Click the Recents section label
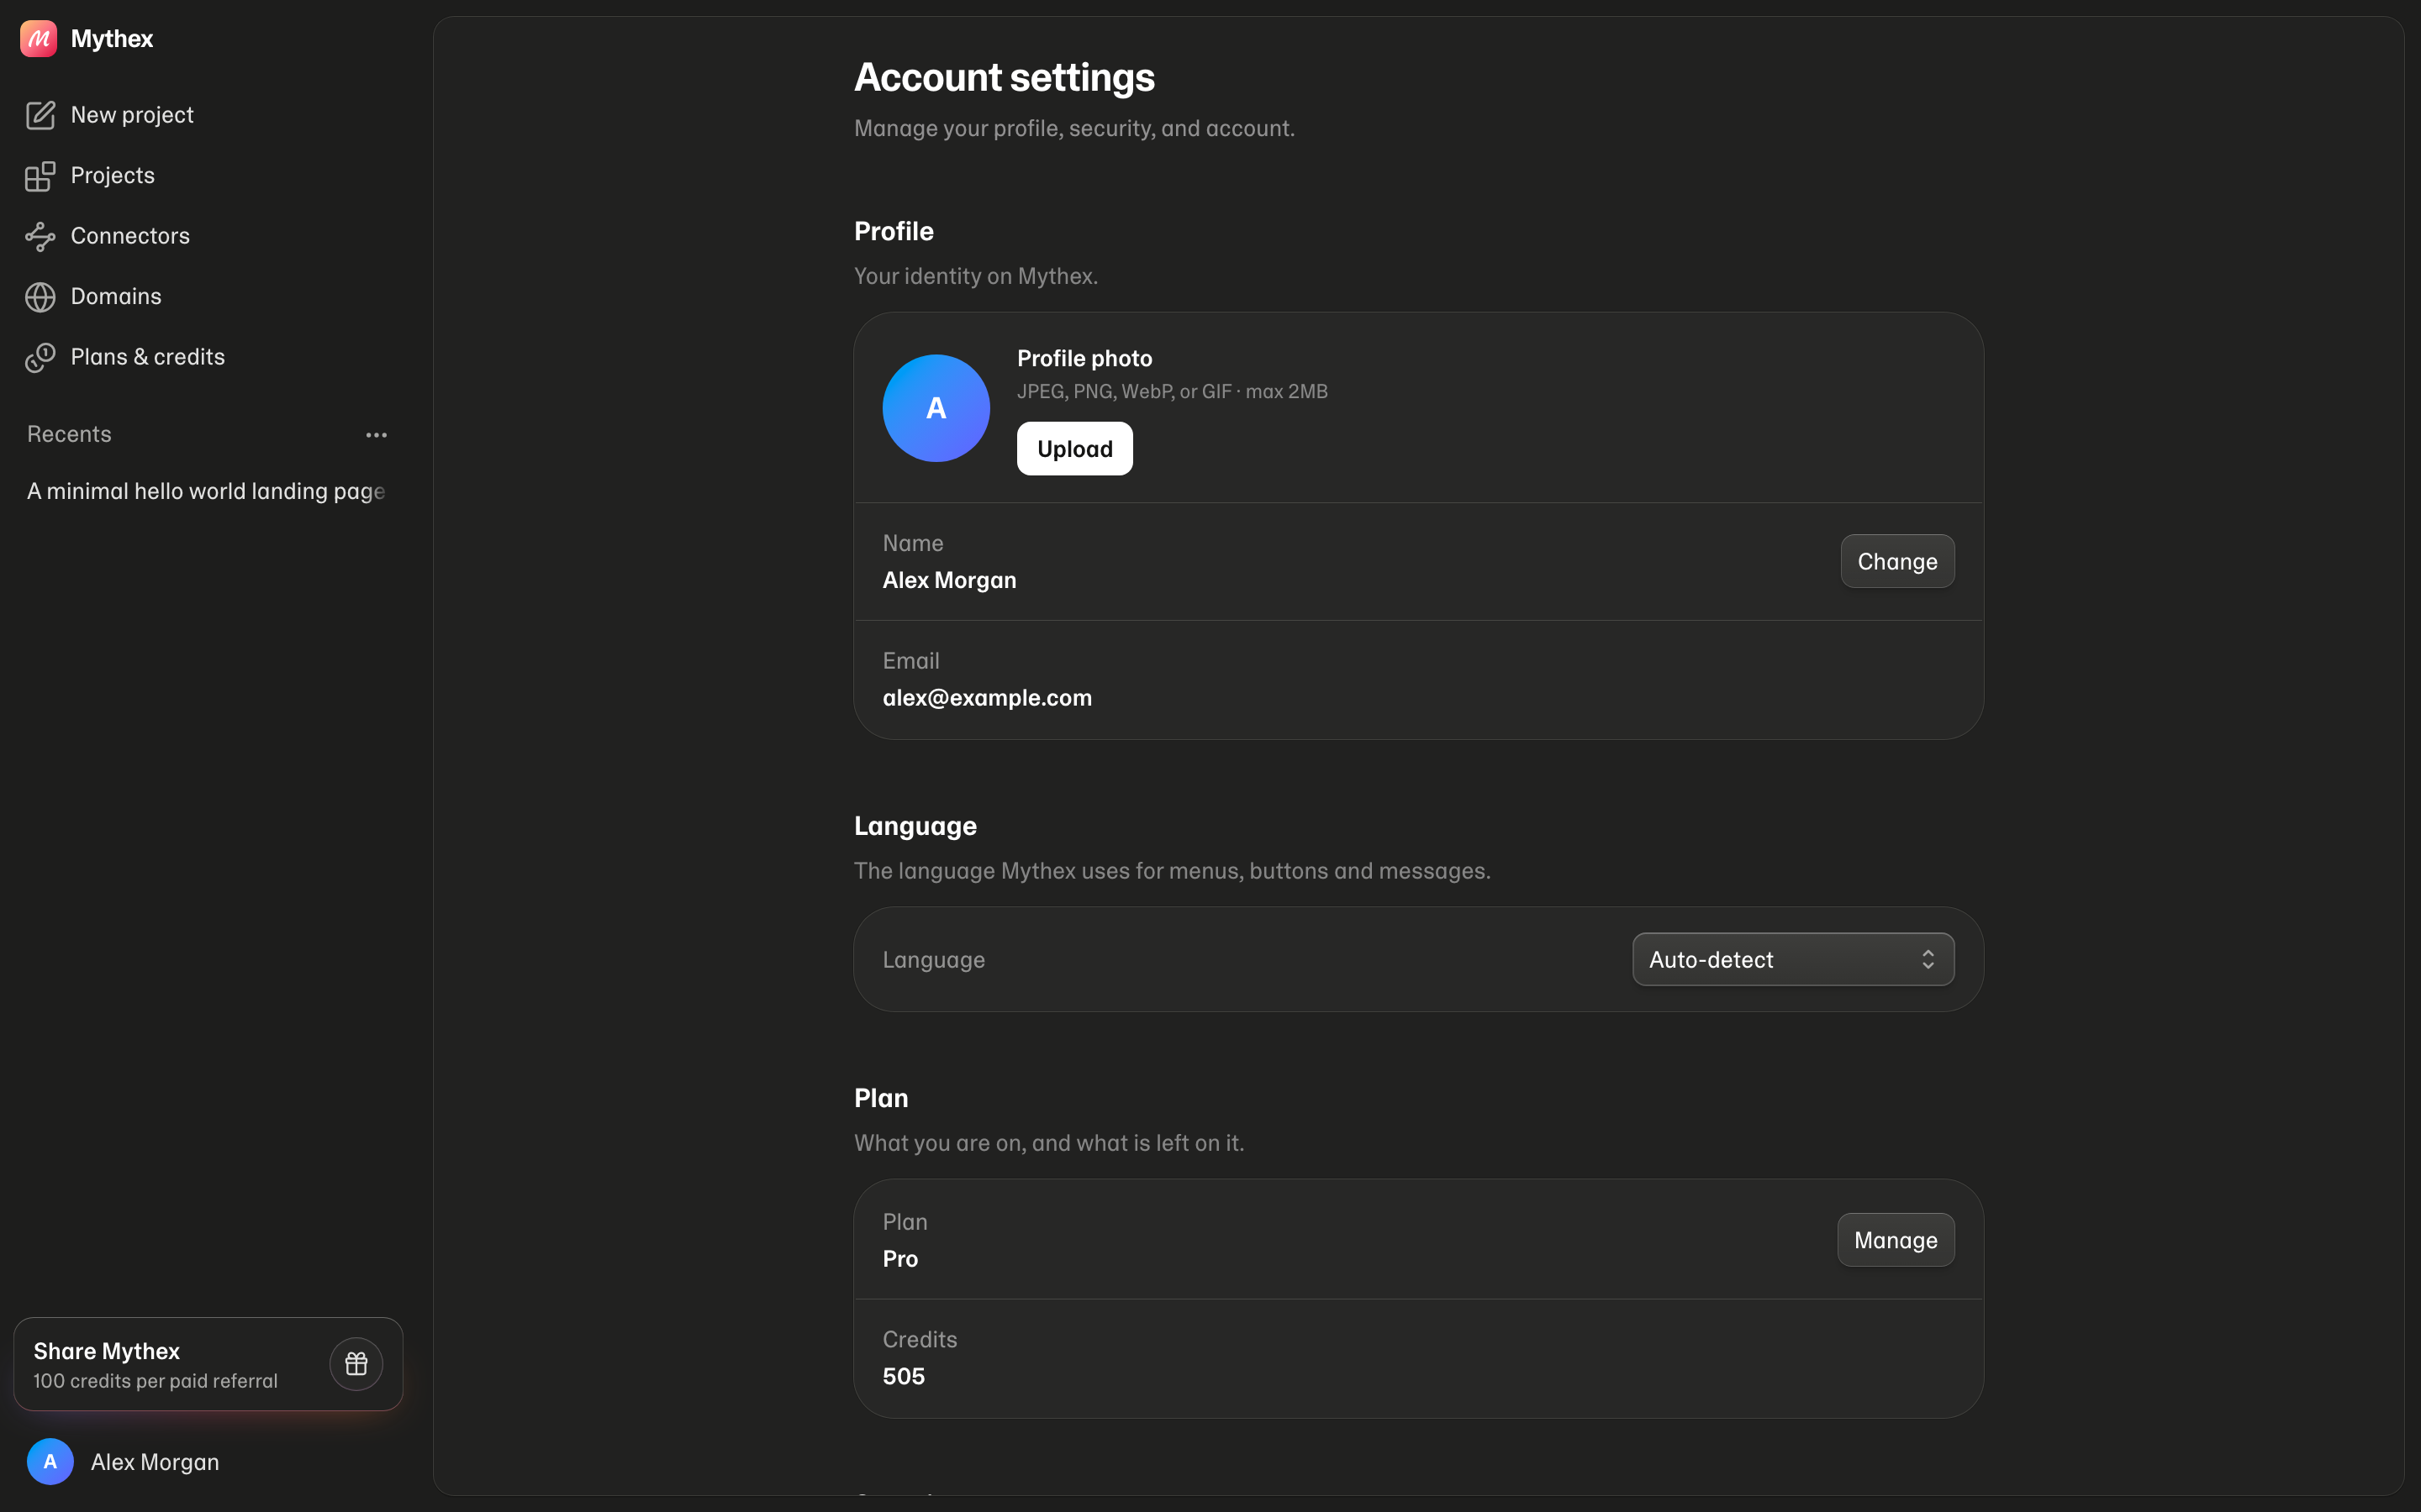 (69, 434)
